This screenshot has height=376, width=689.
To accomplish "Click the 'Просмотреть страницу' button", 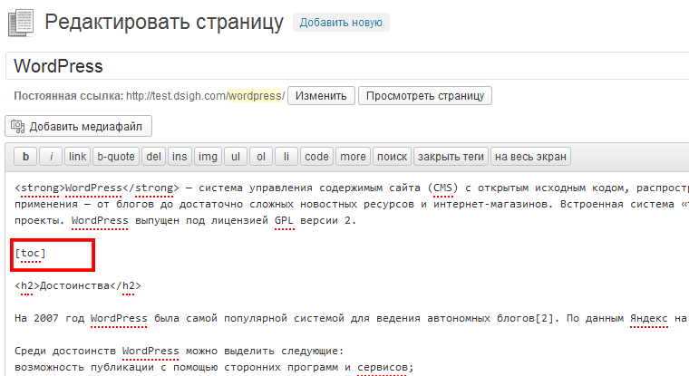I will point(424,95).
